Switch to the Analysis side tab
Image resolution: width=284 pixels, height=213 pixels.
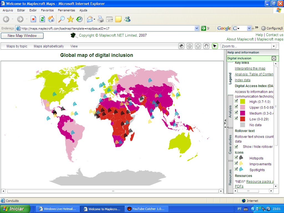(230, 111)
